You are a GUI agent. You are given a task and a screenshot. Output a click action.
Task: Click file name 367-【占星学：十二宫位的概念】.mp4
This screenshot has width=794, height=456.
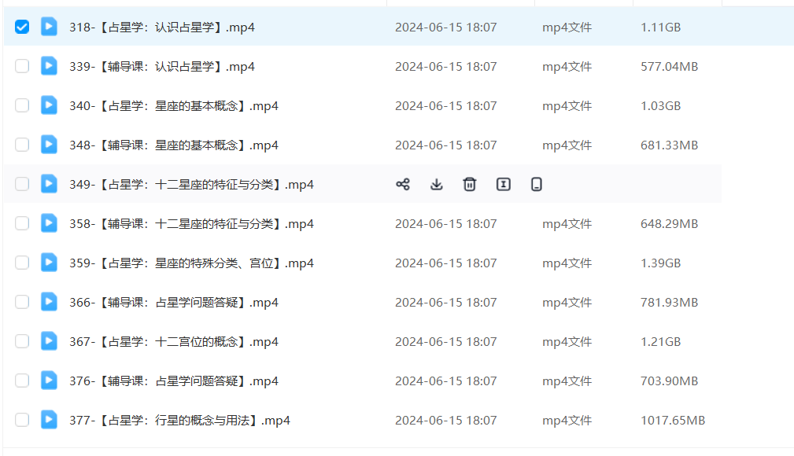click(x=174, y=342)
